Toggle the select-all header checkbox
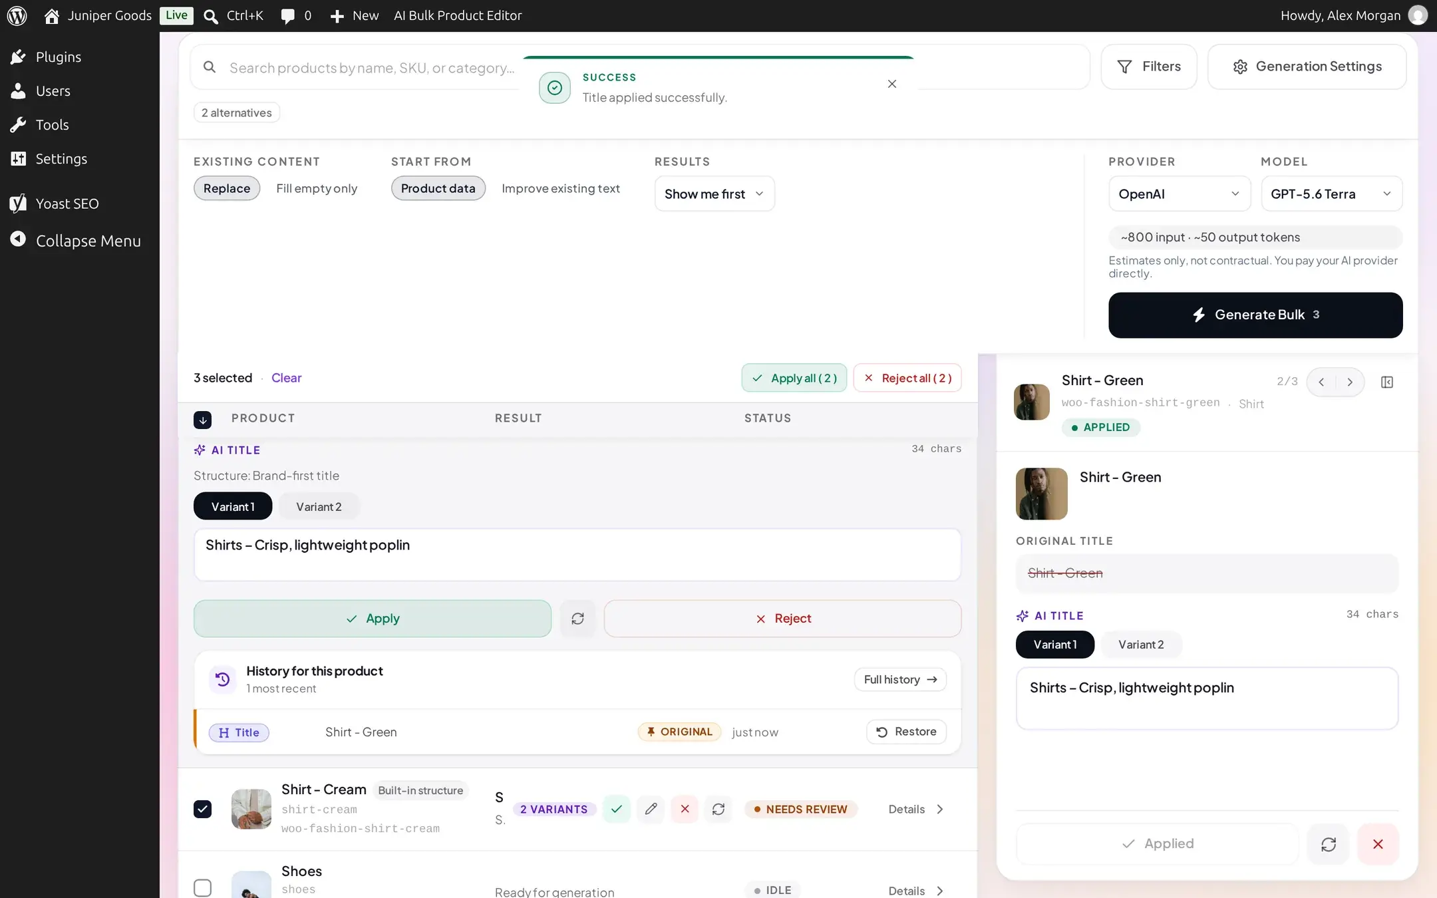The width and height of the screenshot is (1437, 898). [203, 420]
